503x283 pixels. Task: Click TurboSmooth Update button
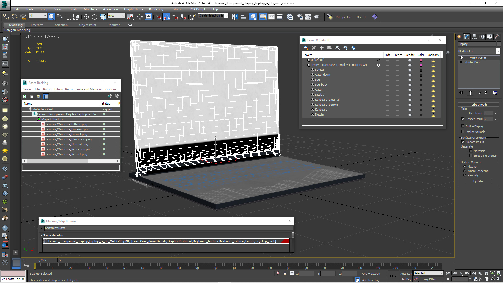click(x=478, y=181)
